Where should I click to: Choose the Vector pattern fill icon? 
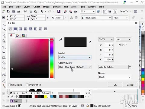click(x=25, y=29)
